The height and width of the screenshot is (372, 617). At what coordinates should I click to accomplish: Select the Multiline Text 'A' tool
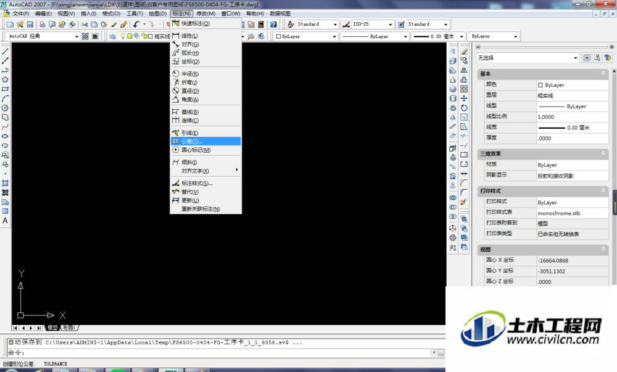tap(5, 220)
